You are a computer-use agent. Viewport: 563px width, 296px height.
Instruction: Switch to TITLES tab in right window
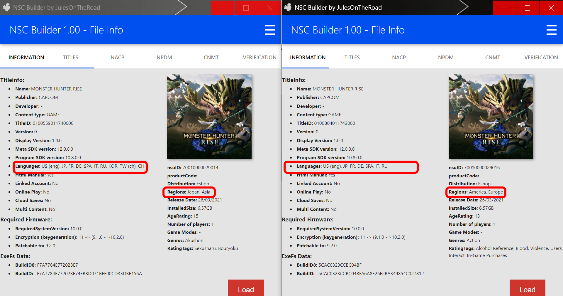(x=352, y=58)
